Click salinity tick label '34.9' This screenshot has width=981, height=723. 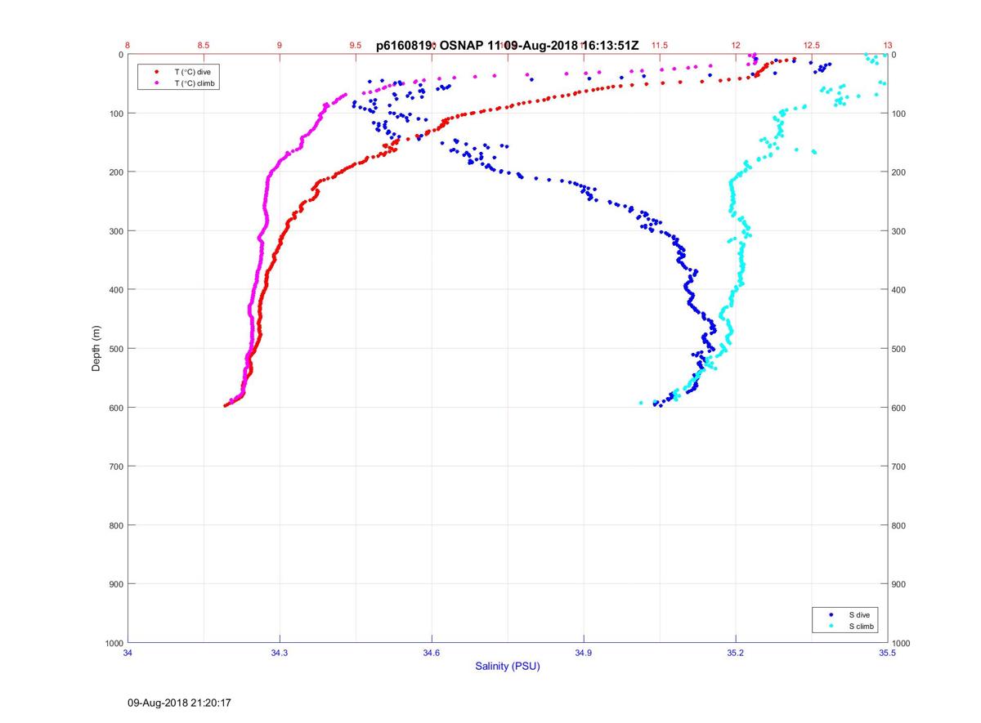584,654
